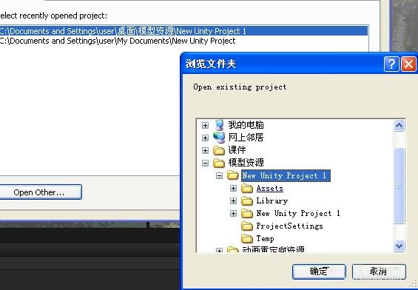This screenshot has width=418, height=290.
Task: Select recent project in 模型资源\New Unity Project 1
Action: tap(183, 31)
